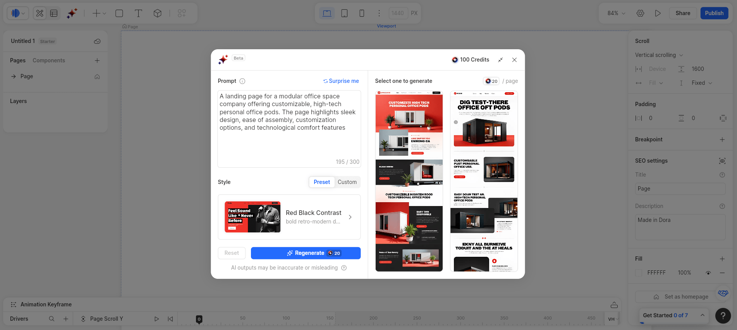Viewport: 737px width, 330px height.
Task: Open the settings gear icon
Action: pyautogui.click(x=640, y=13)
